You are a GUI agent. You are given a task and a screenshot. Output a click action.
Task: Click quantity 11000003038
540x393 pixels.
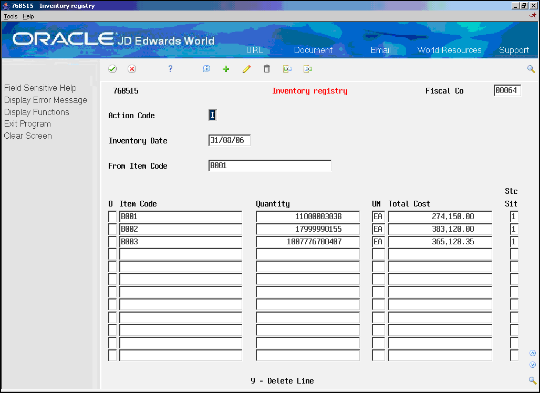point(307,216)
